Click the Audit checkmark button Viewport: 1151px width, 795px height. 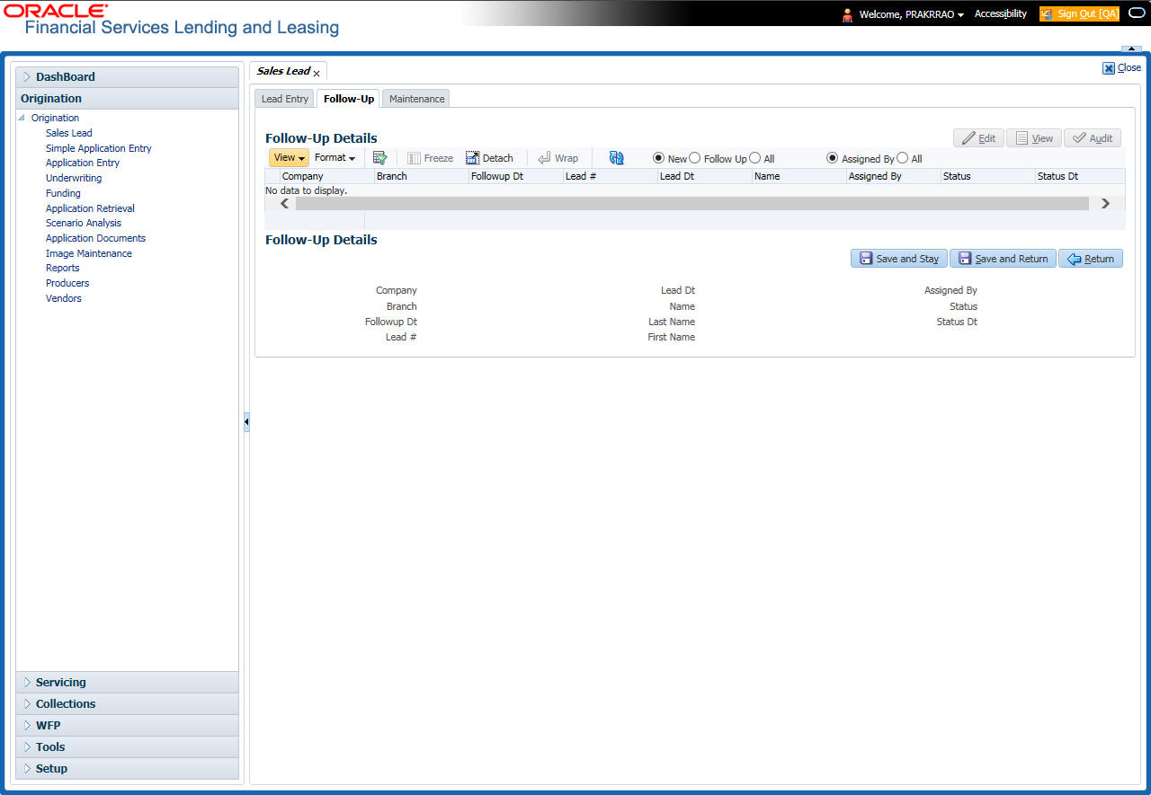point(1093,138)
